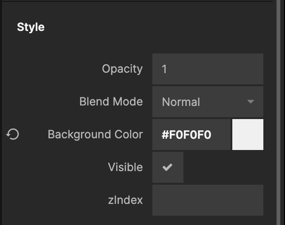Focus the #F0F0F0 hex color field
The image size is (285, 225).
[x=191, y=135]
